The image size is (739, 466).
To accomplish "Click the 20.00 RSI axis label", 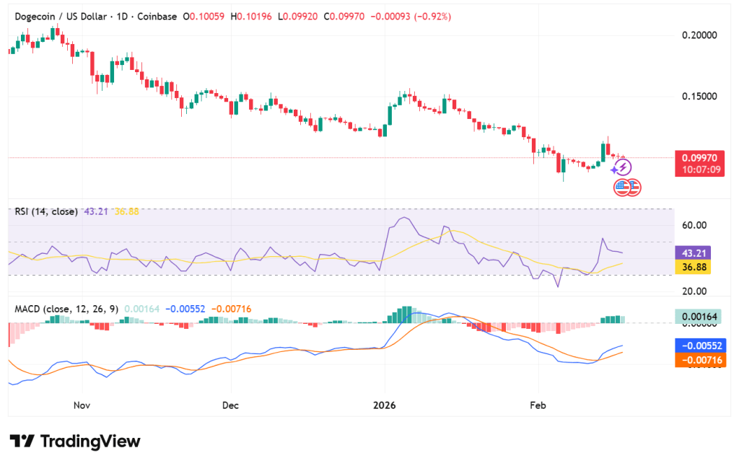I will pyautogui.click(x=694, y=291).
